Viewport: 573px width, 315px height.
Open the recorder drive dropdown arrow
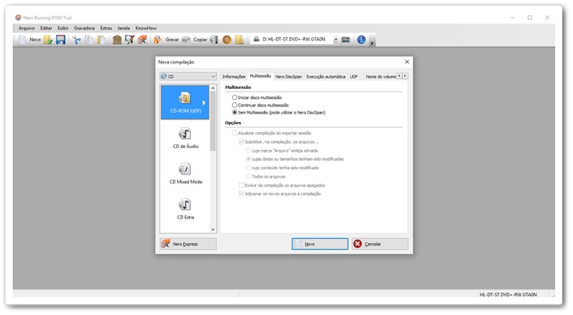336,40
